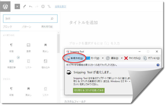The height and width of the screenshot is (106, 166).
Task: Click the blue help question icon
Action: tap(158, 65)
